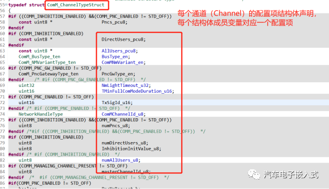Image resolution: width=329 pixels, height=189 pixels.
Task: Click the opening brace on line 56
Action: coord(9,10)
